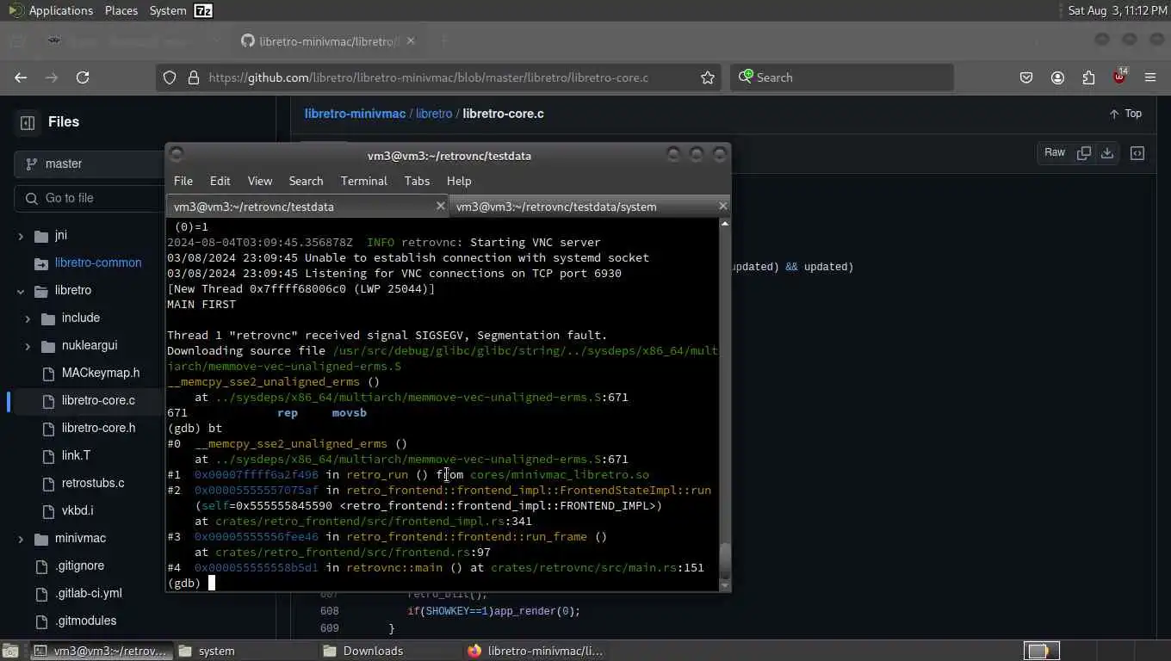Click the site padlock icon

pos(193,77)
